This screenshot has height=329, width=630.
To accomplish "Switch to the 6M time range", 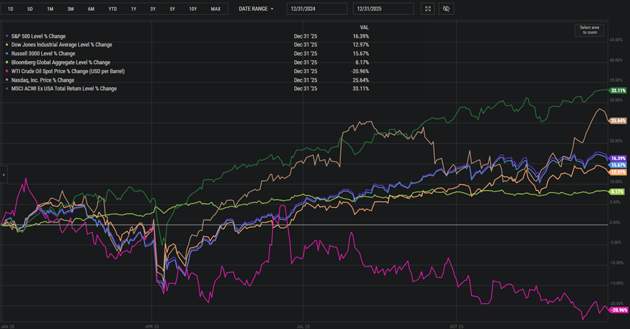I will 91,9.
